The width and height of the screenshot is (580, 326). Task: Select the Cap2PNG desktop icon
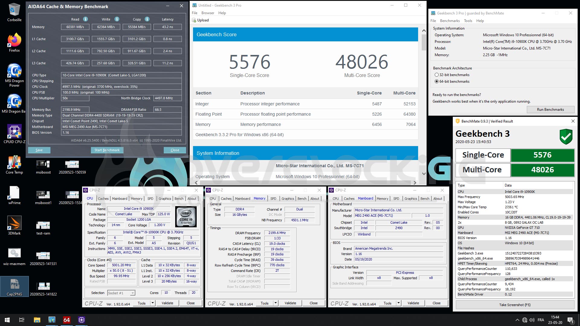(14, 286)
